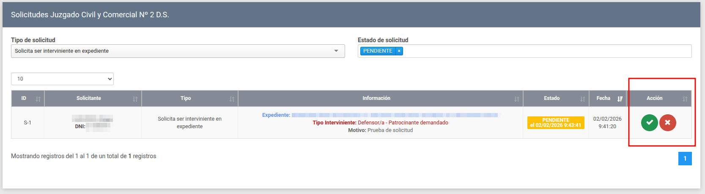The width and height of the screenshot is (705, 194).
Task: Remove the PENDIENTE filter tag
Action: [x=399, y=51]
